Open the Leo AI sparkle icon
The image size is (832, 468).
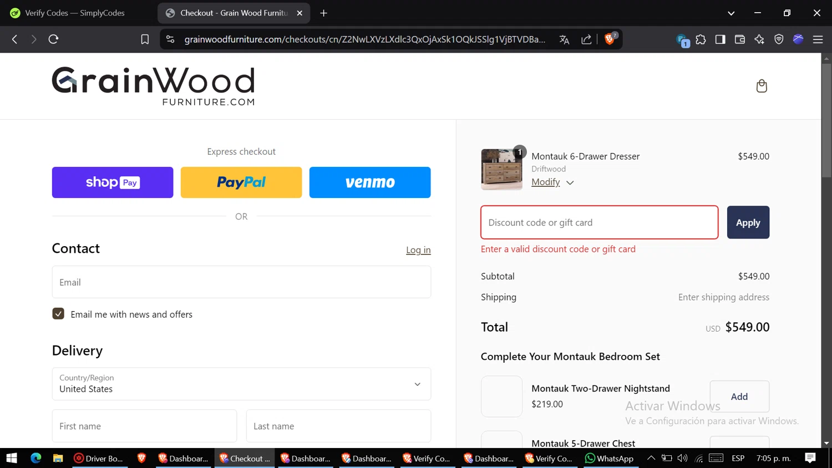tap(759, 39)
